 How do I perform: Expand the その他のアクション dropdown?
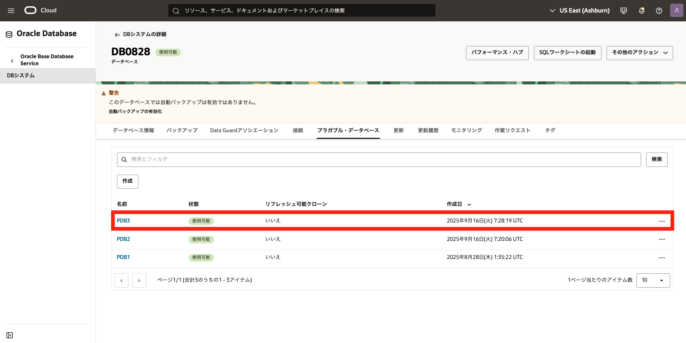point(640,53)
